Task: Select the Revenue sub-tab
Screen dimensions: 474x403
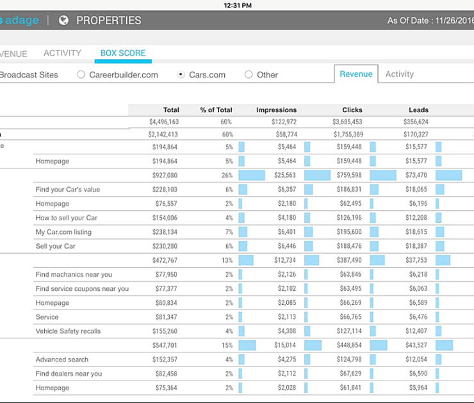Action: tap(356, 74)
